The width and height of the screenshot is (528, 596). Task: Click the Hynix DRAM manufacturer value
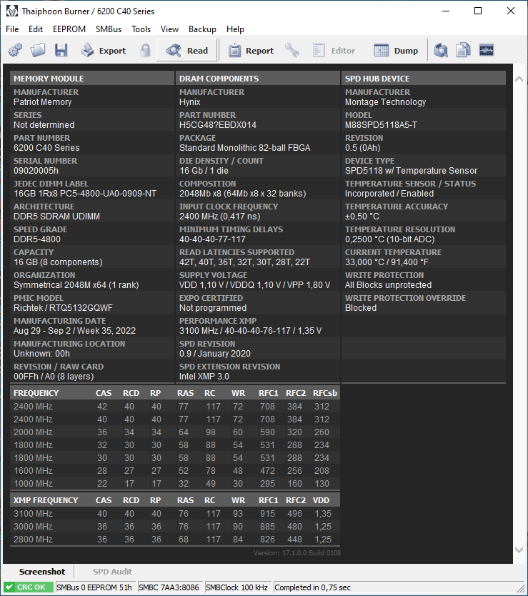point(189,102)
